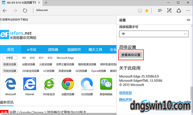The image size is (193, 115).
Task: Refresh the page with reload icon
Action: click(25, 11)
